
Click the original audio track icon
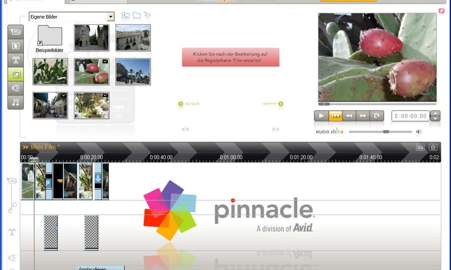pos(12,208)
